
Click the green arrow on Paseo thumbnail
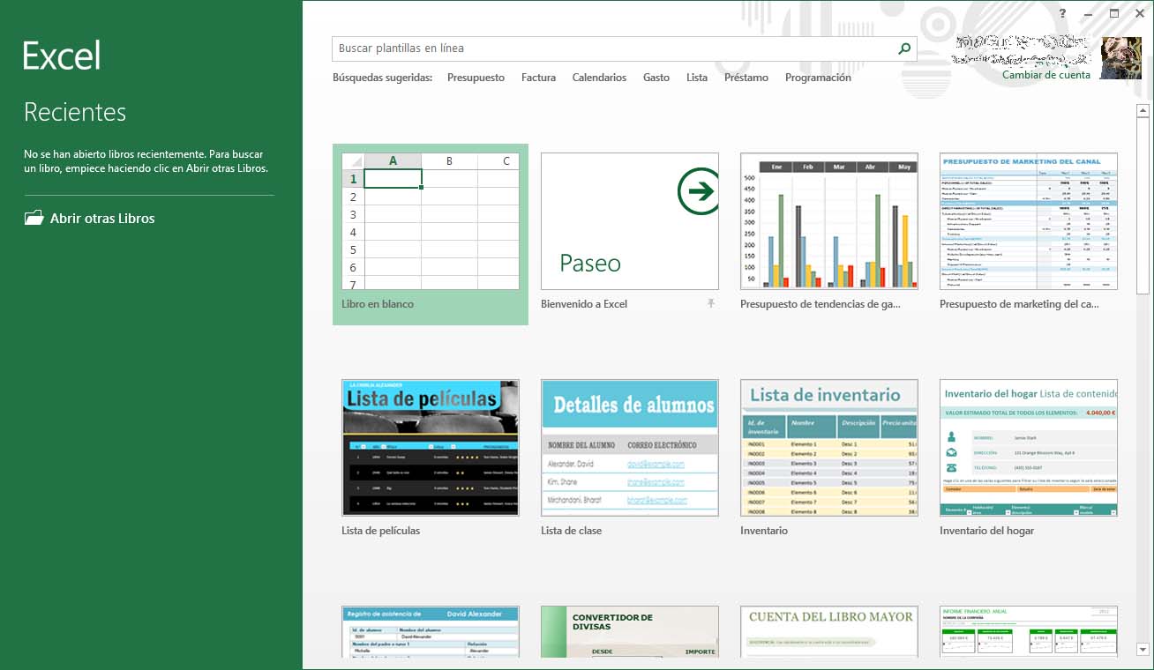[x=699, y=191]
